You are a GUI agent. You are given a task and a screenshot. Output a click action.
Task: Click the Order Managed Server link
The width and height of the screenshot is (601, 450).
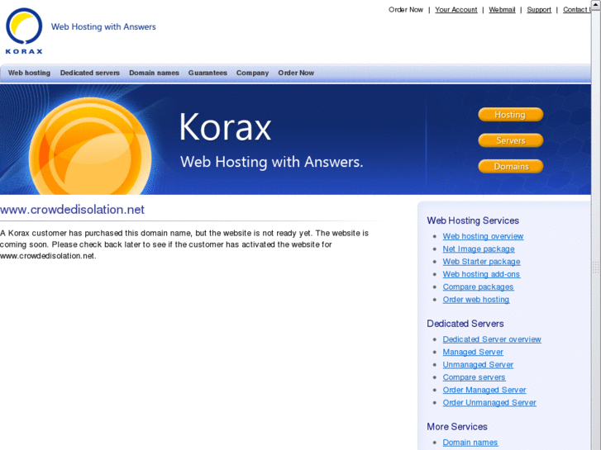coord(484,390)
